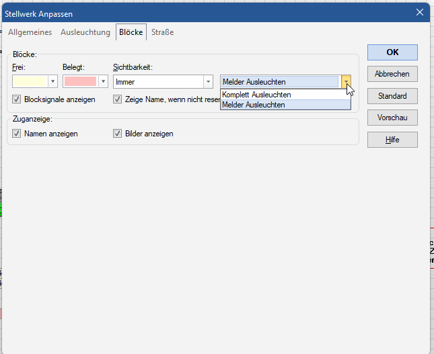Collapse the open Melder Ausleuchten dropdown arrow
434x354 pixels.
click(346, 81)
